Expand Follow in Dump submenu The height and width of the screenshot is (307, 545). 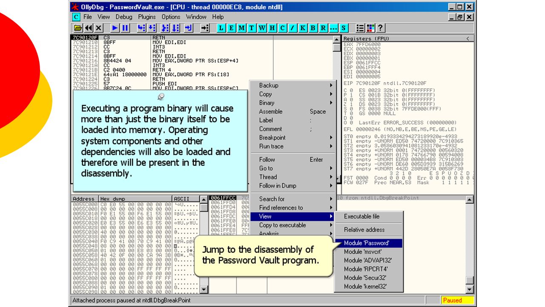click(x=292, y=186)
